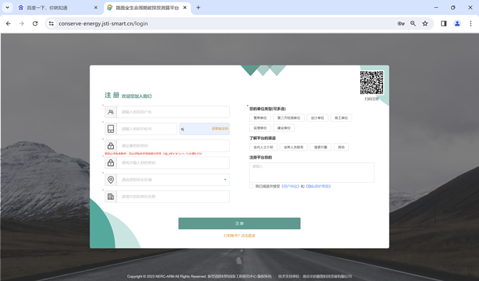This screenshot has height=281, width=479.
Task: Click the 已有账号？点击登录 login link
Action: (239, 235)
